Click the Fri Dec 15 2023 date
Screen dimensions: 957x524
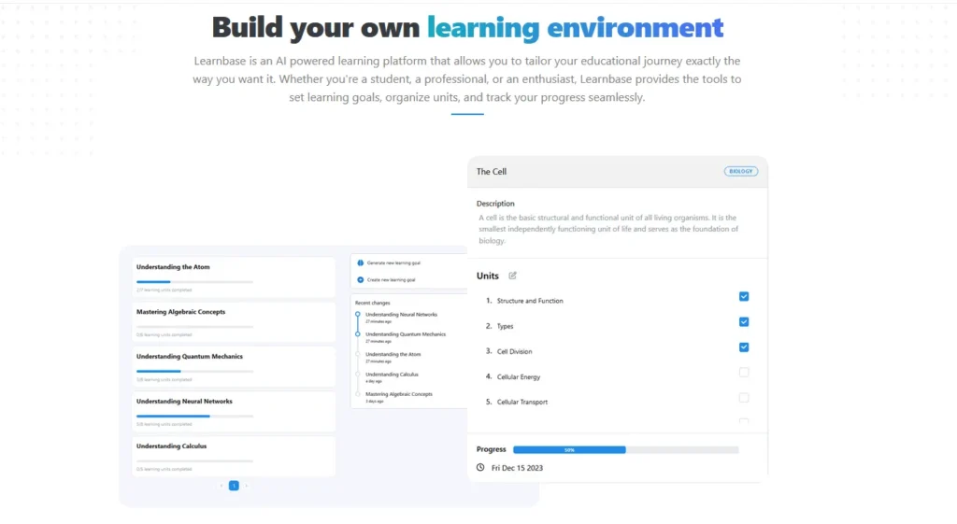click(517, 468)
